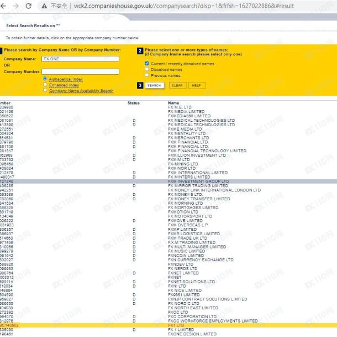Screen dimensions: 337x337
Task: Click F.X.M TRADING LIMITED entry
Action: click(192, 242)
